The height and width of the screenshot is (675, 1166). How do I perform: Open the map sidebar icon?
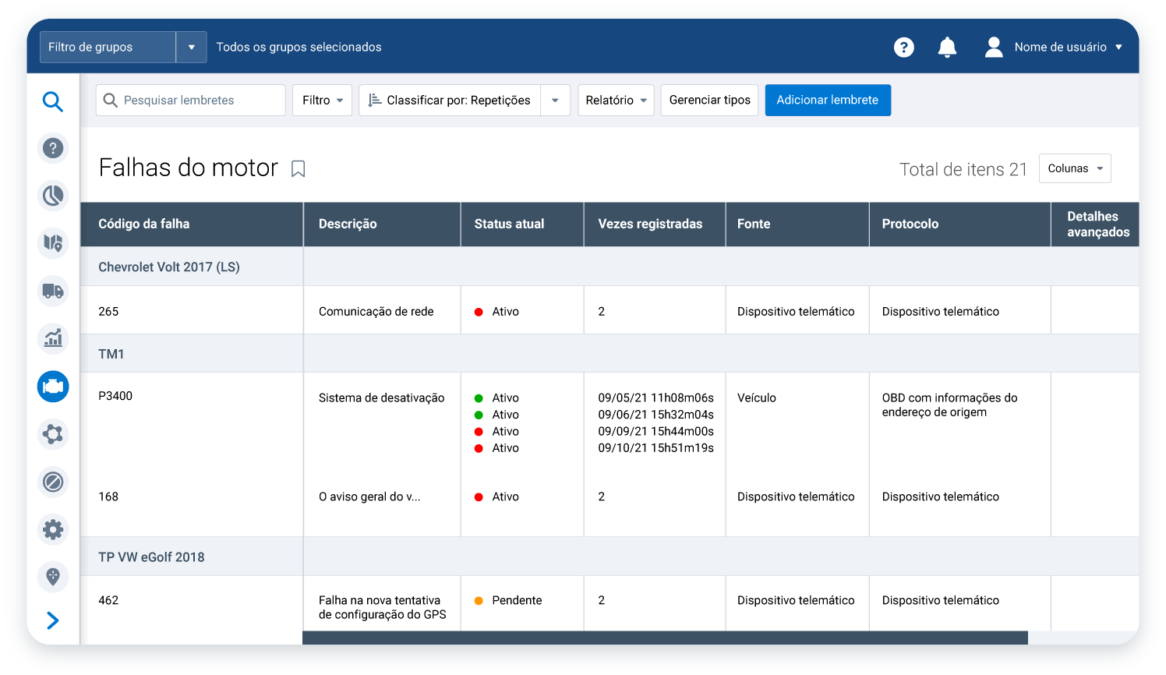tap(53, 243)
